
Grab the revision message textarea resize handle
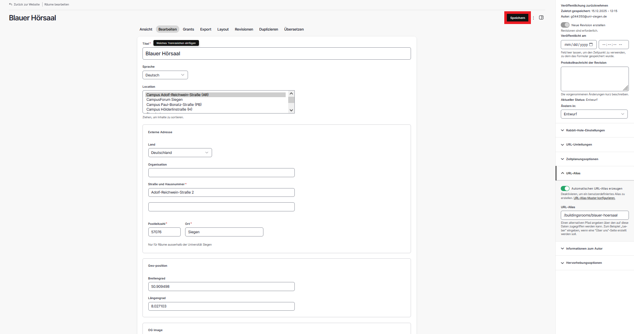pos(626,88)
